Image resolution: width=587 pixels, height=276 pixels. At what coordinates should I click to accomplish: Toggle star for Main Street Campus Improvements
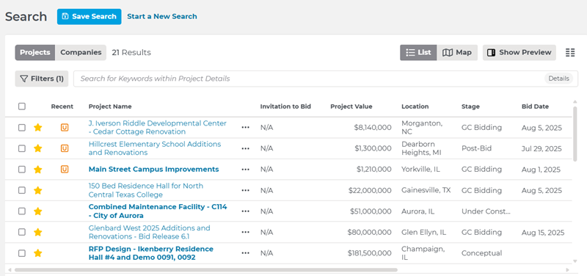37,170
